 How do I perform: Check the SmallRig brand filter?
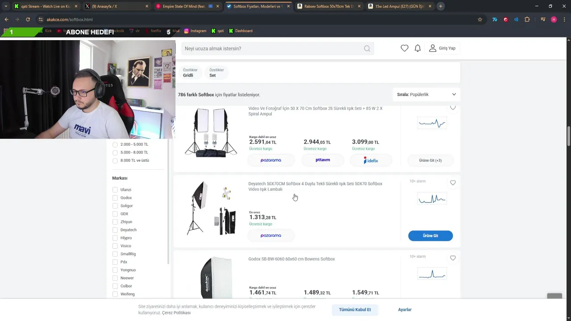(115, 254)
